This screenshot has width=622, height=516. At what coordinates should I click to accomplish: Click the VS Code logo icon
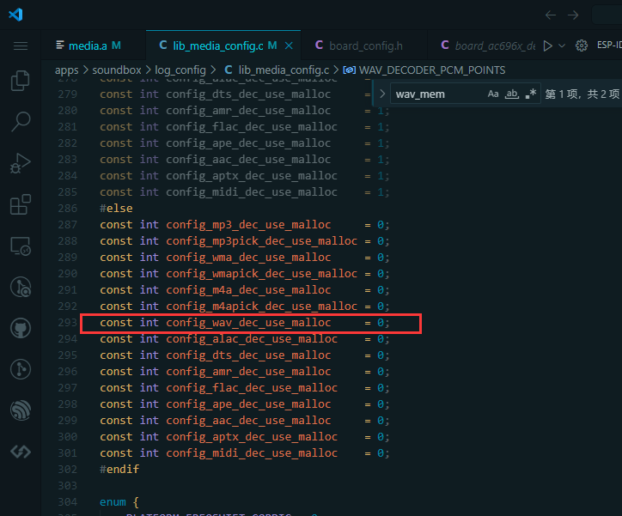coord(15,15)
